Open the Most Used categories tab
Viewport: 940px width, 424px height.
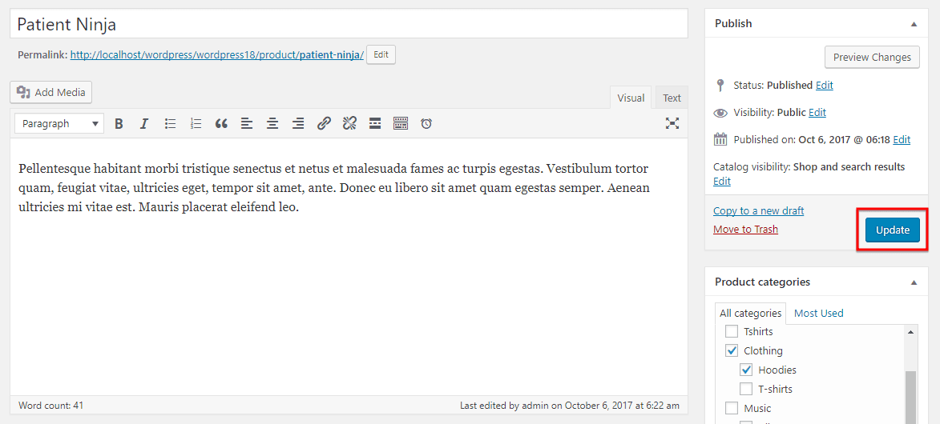pos(818,313)
